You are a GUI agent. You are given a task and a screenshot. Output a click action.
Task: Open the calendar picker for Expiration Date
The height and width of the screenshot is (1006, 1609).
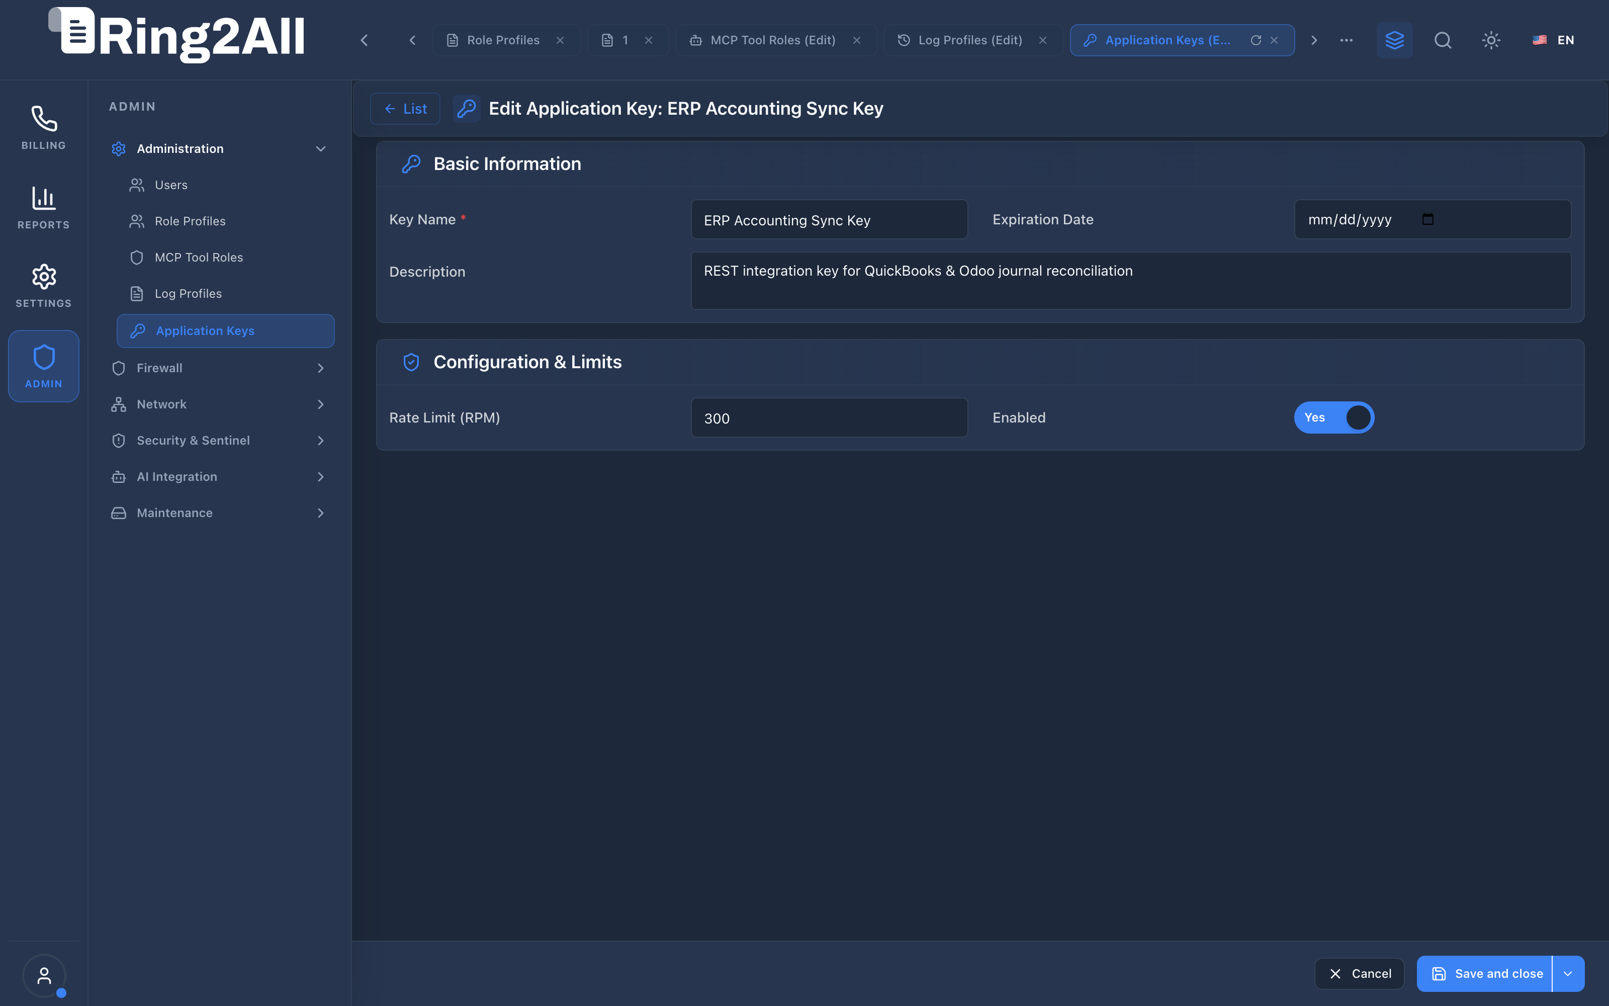point(1427,220)
